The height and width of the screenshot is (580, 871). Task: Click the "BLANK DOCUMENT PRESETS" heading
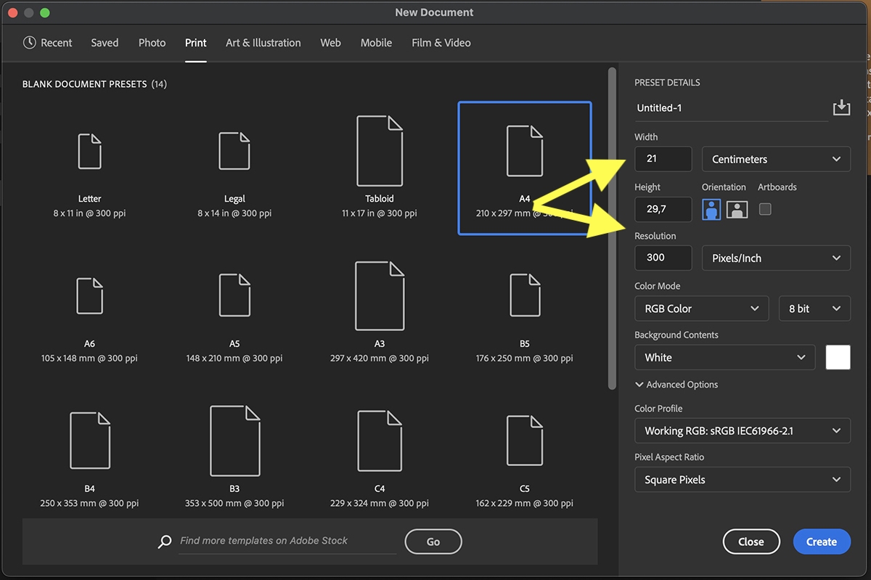click(x=85, y=84)
